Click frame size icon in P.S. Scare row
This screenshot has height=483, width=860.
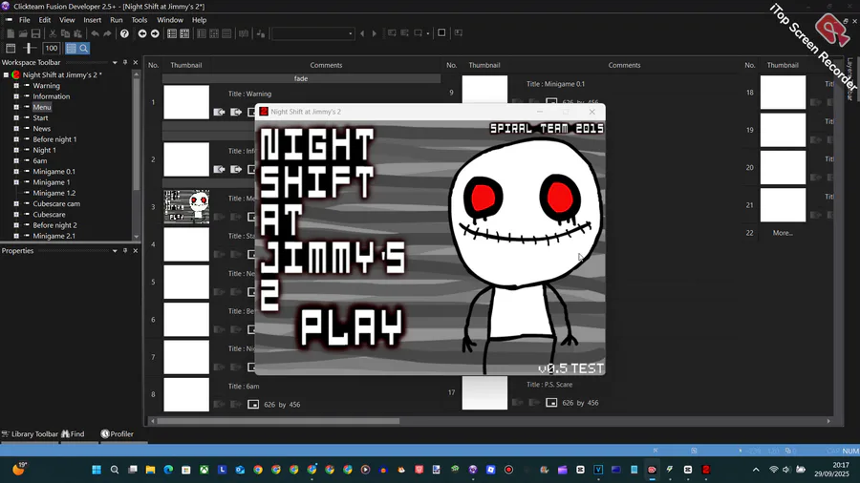tap(551, 403)
